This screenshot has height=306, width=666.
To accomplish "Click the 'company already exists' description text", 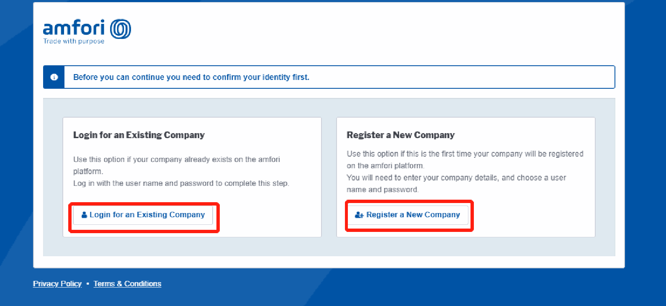I will (x=177, y=165).
